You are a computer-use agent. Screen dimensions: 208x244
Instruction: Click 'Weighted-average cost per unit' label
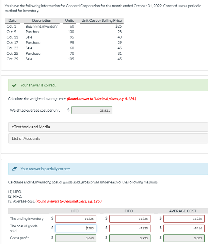[x=35, y=110]
